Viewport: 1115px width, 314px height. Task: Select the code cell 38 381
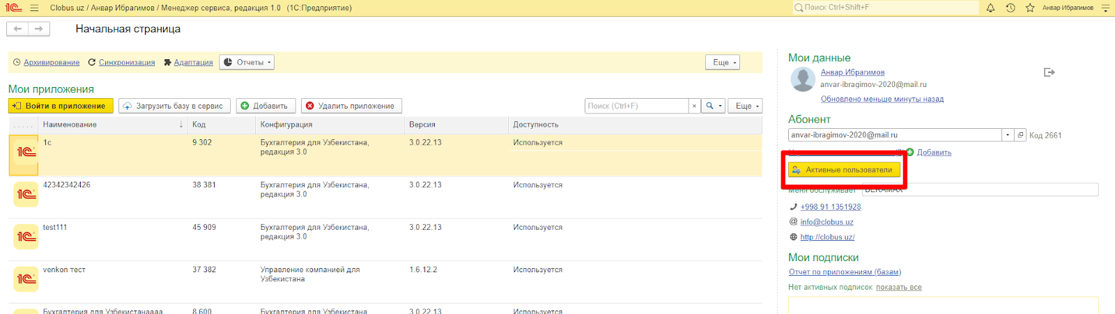[x=204, y=185]
